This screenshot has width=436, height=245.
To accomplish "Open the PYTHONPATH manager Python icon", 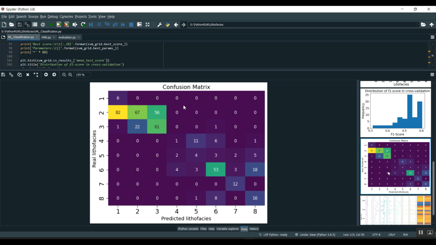I will pos(167,25).
